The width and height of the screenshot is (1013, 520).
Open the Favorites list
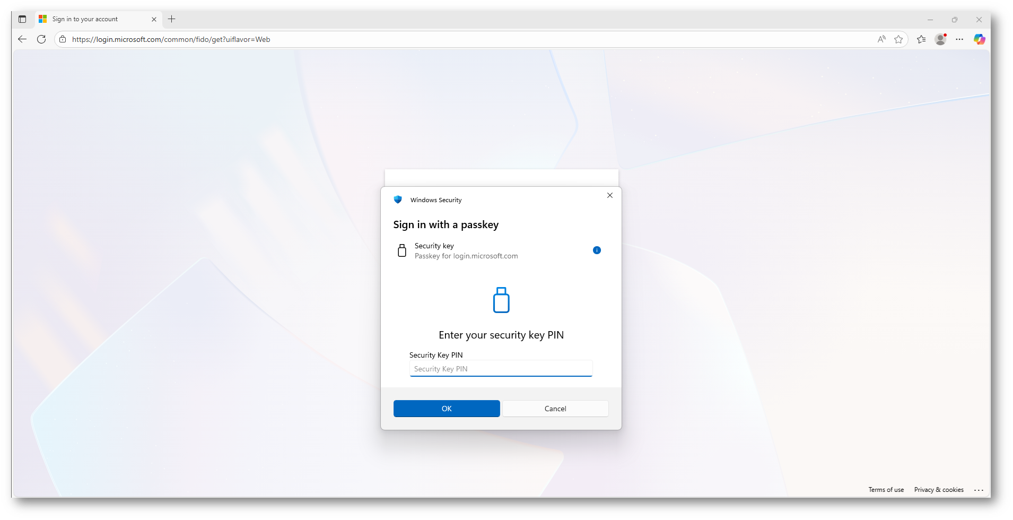(x=921, y=39)
